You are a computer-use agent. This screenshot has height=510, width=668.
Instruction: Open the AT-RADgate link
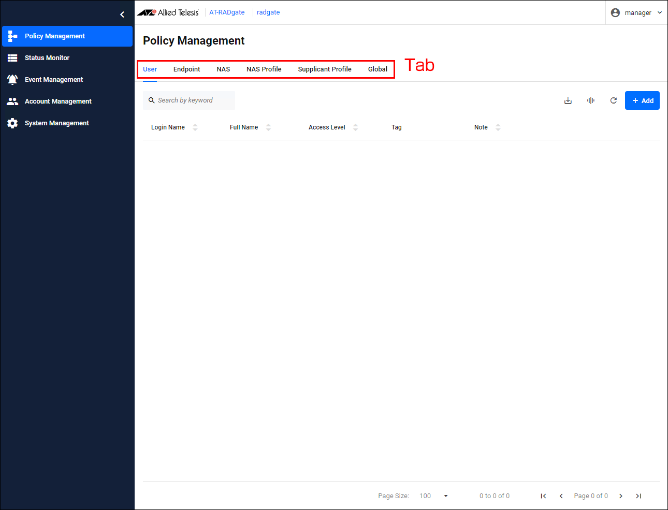click(227, 12)
